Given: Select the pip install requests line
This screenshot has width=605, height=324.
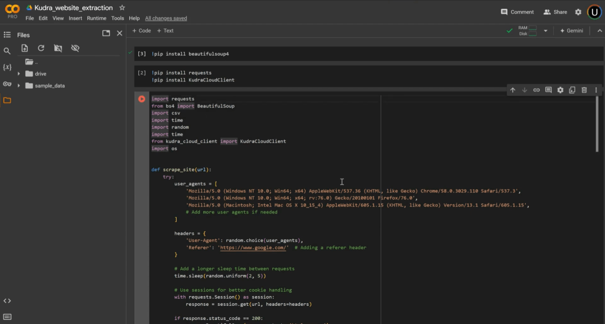Looking at the screenshot, I should click(181, 73).
